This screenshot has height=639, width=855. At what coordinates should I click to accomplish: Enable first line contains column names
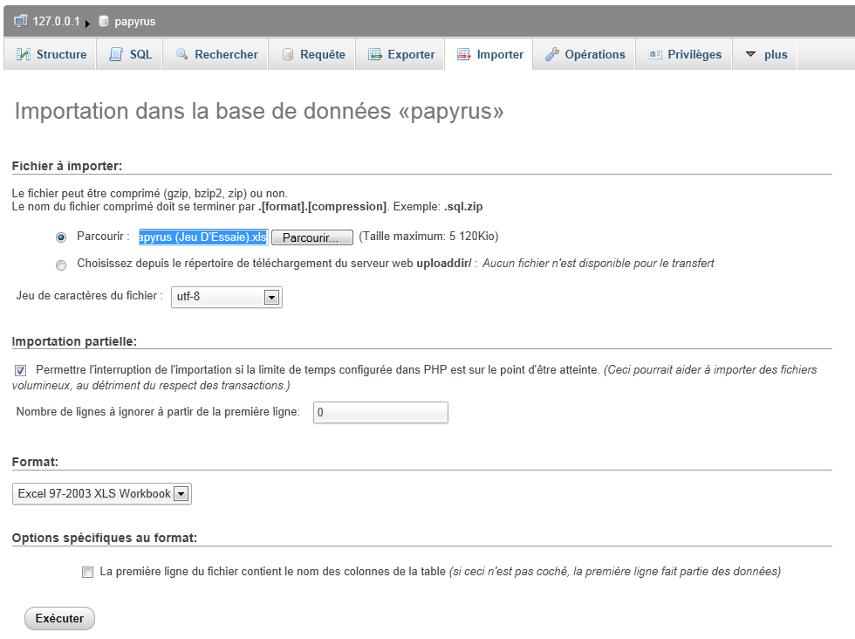pyautogui.click(x=87, y=573)
